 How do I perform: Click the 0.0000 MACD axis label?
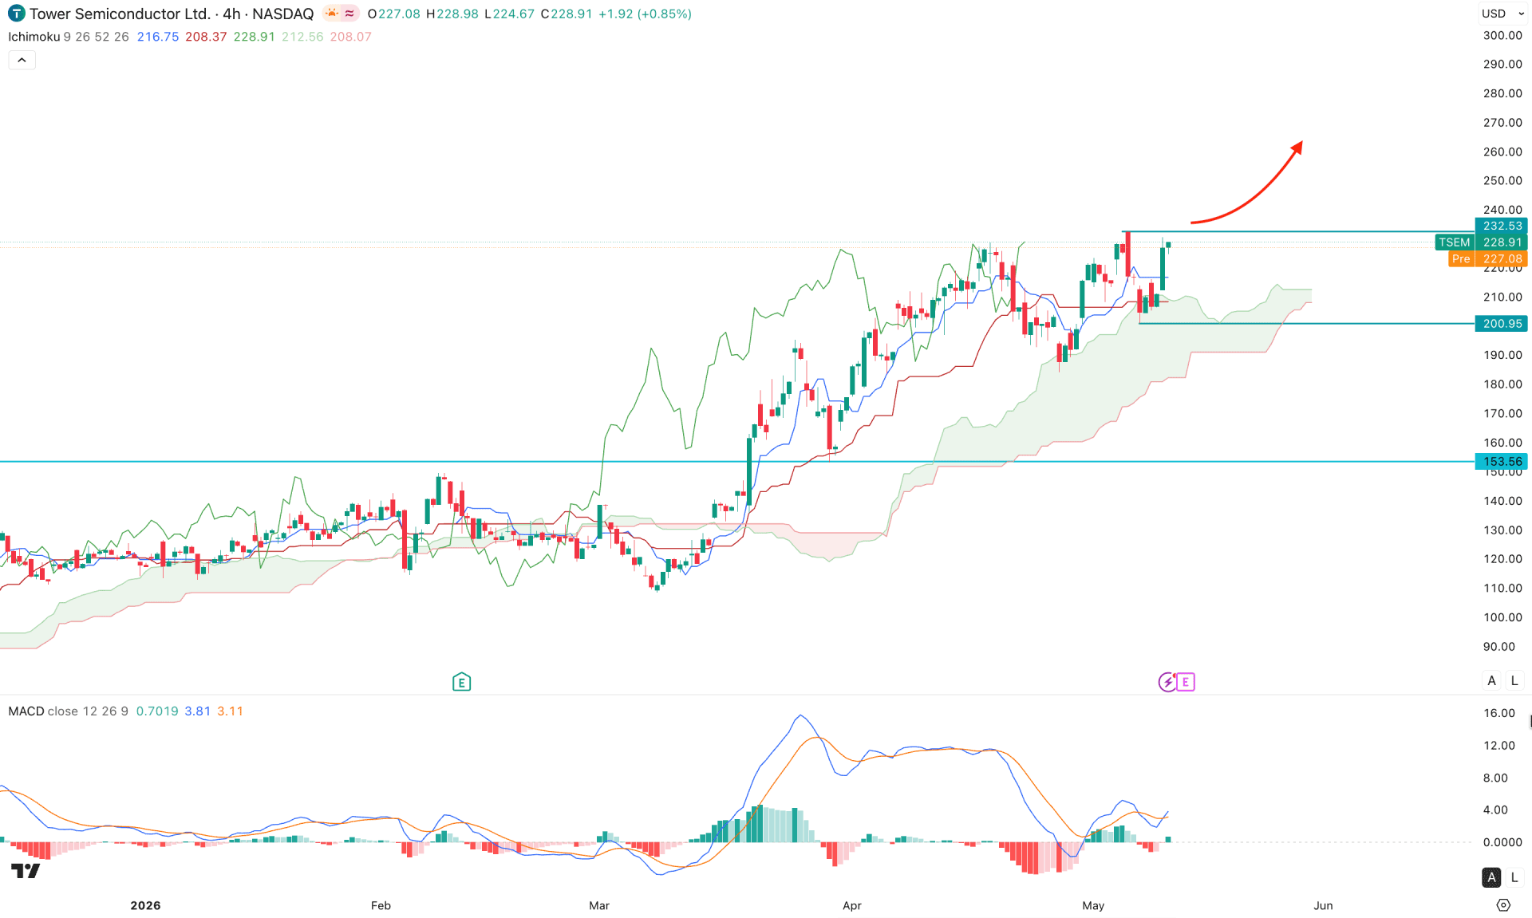pos(1502,842)
